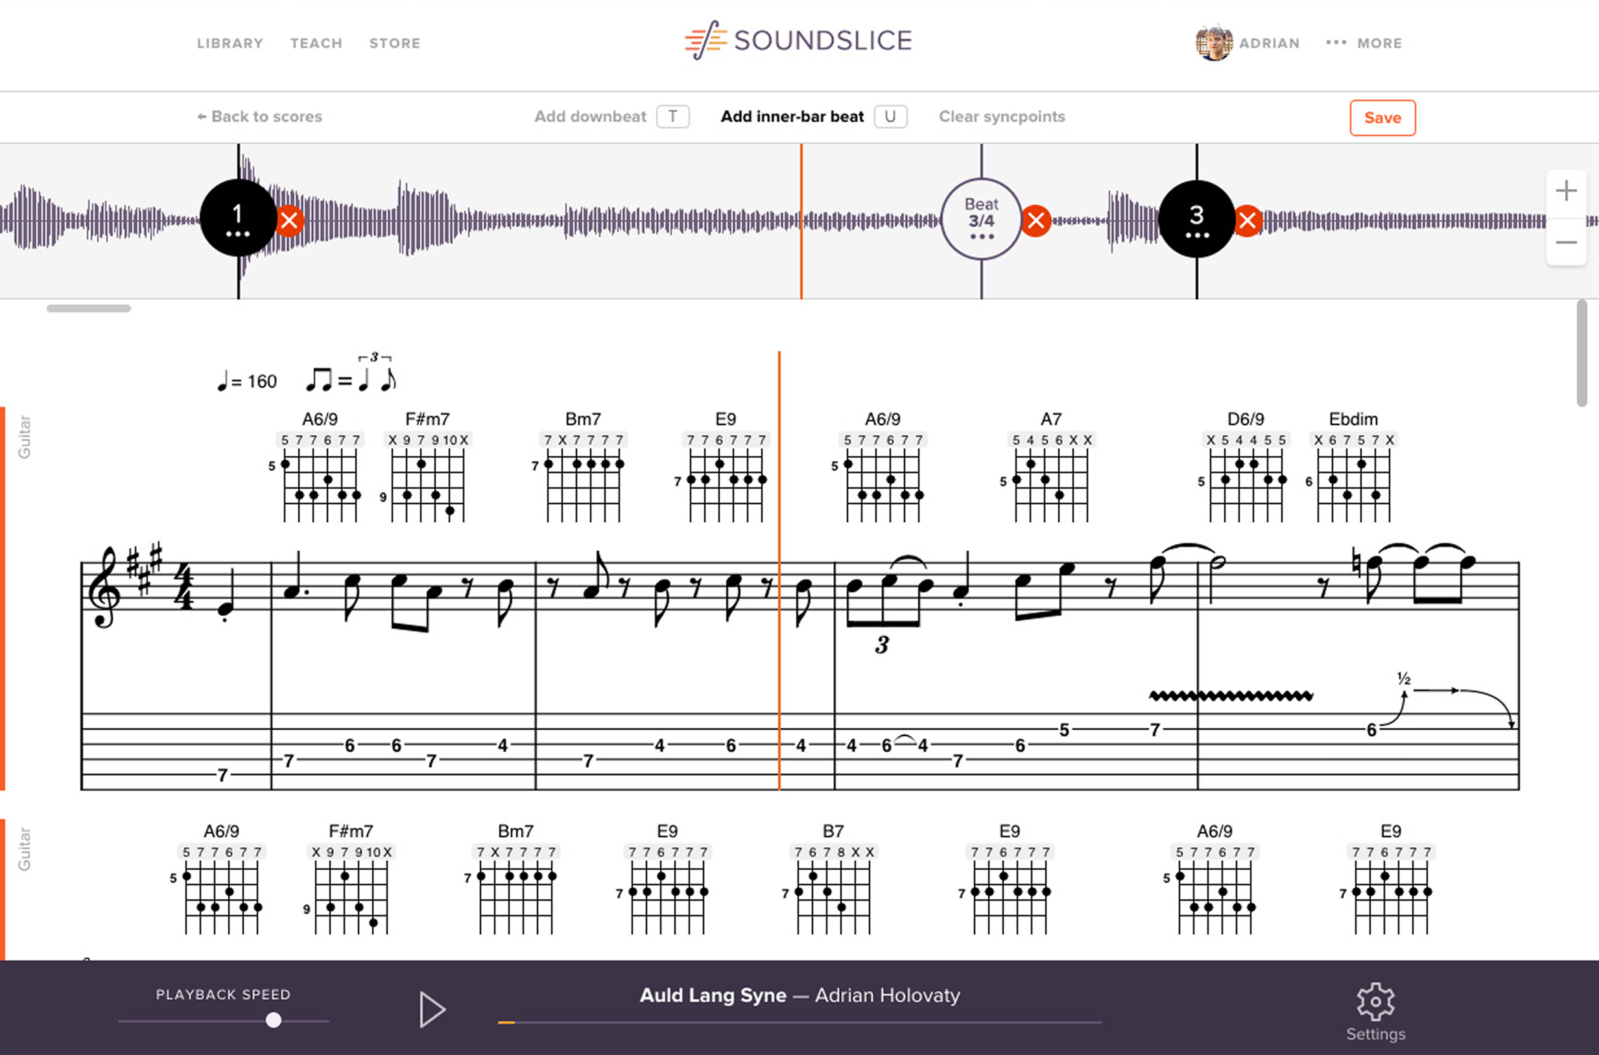Delete the bar 3 syncpoint

pyautogui.click(x=1248, y=221)
